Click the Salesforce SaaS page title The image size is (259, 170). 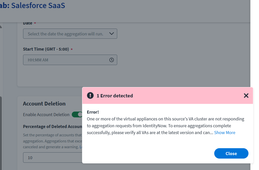(x=38, y=5)
